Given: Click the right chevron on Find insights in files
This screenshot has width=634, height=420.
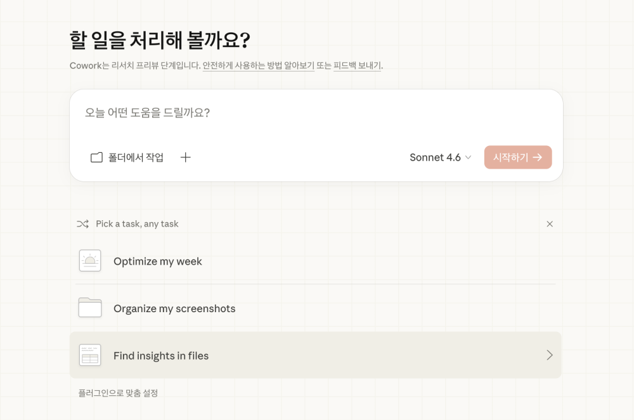Looking at the screenshot, I should [x=550, y=355].
